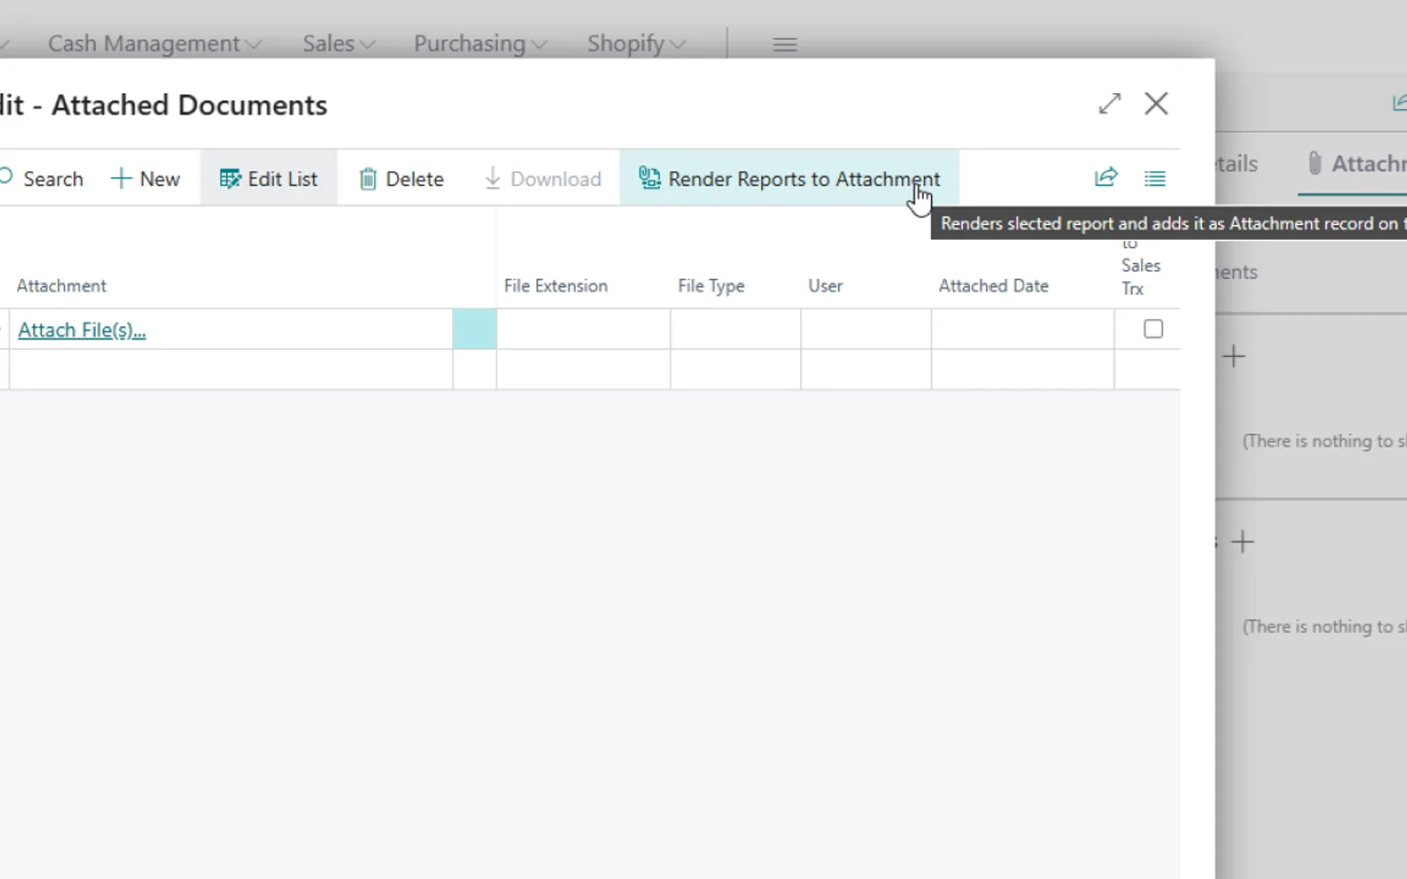Click the Search label in the toolbar

[x=53, y=178]
